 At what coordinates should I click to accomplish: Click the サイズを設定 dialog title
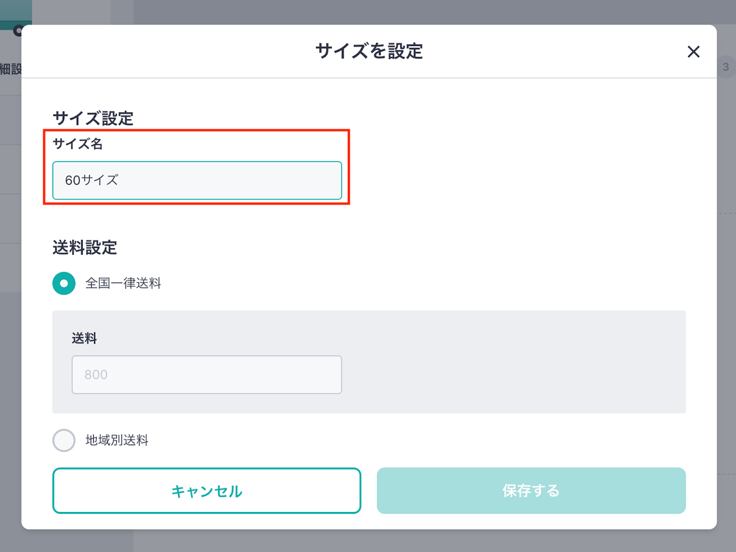coord(369,51)
